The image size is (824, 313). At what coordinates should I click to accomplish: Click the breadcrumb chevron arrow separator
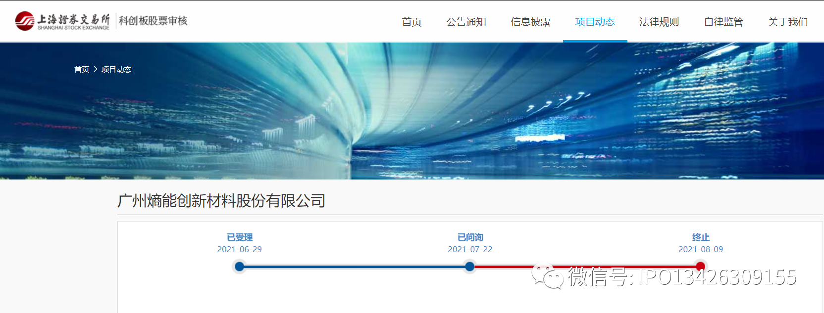[x=96, y=69]
